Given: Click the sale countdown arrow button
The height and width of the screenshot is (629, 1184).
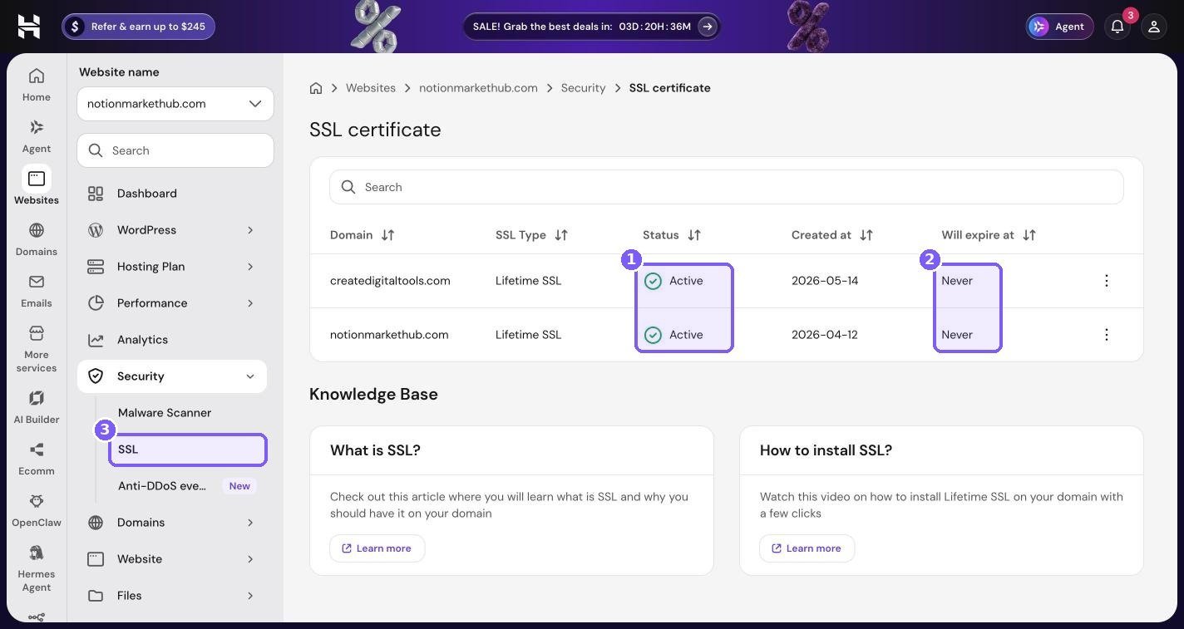Looking at the screenshot, I should click(x=708, y=27).
